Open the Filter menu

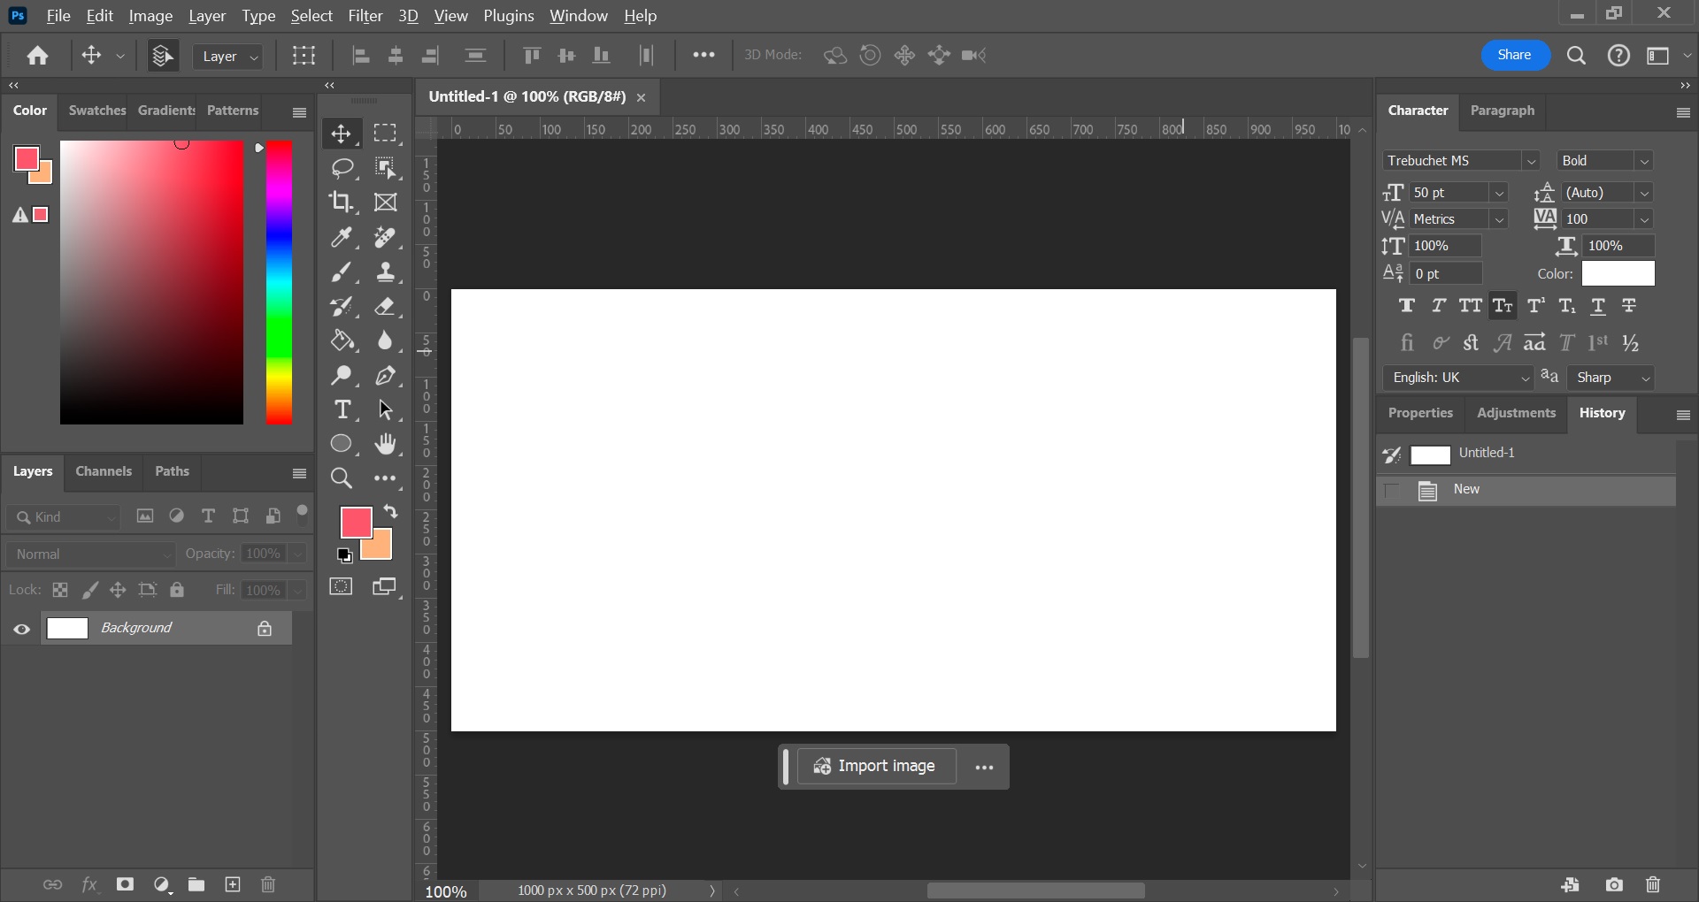[x=365, y=15]
